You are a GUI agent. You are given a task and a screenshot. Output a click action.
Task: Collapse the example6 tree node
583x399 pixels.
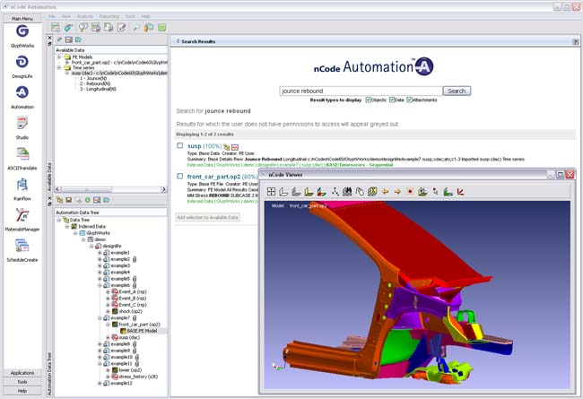(x=100, y=285)
